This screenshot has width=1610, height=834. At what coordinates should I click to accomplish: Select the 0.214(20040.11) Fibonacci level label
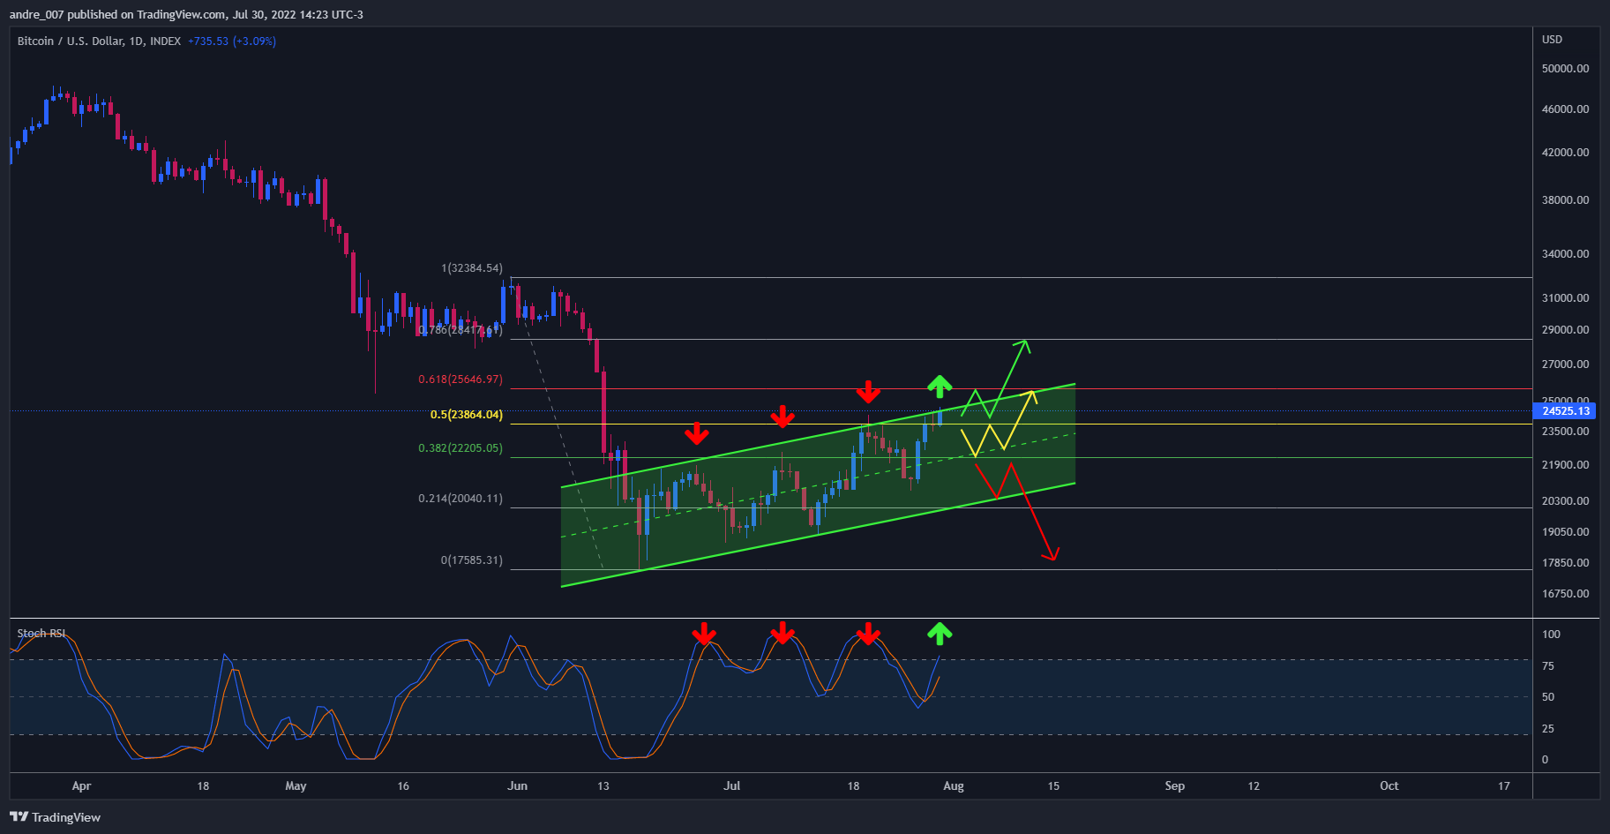click(x=461, y=499)
